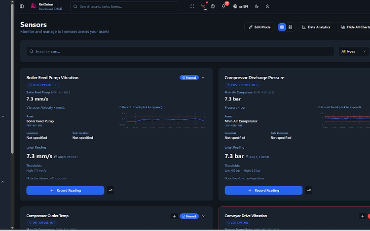Switch to list view
The height and width of the screenshot is (231, 370).
290,27
